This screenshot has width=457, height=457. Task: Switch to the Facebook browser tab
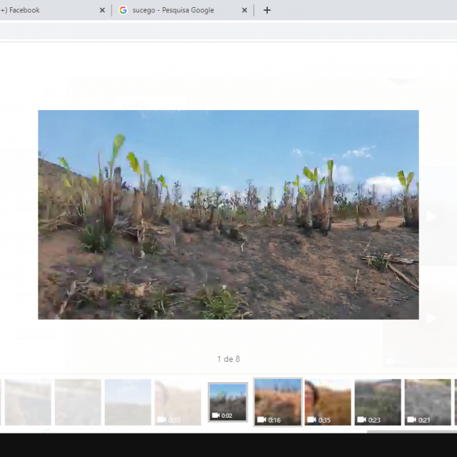point(43,10)
